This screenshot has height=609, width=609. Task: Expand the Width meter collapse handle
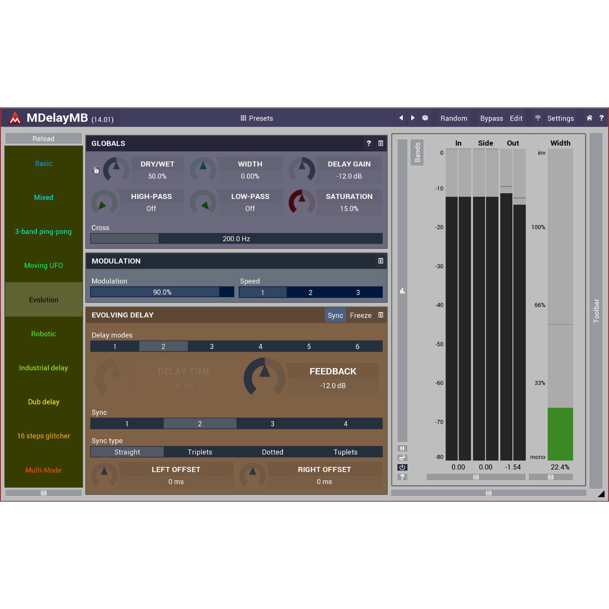[551, 477]
